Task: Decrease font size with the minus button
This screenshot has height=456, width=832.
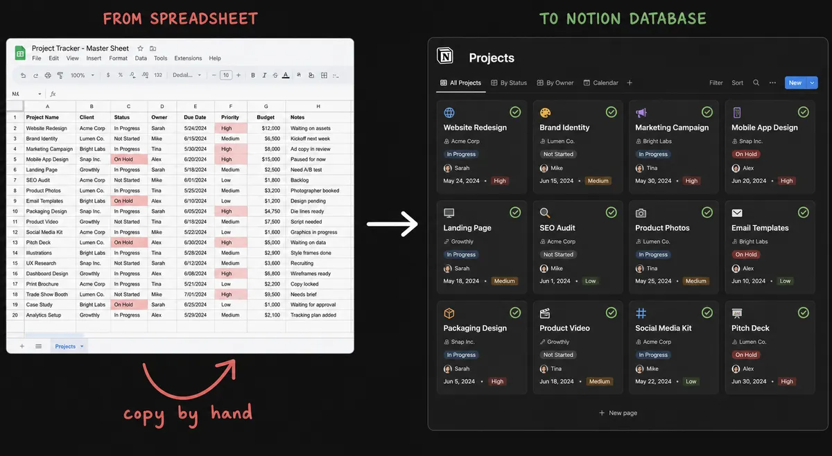Action: click(x=214, y=75)
